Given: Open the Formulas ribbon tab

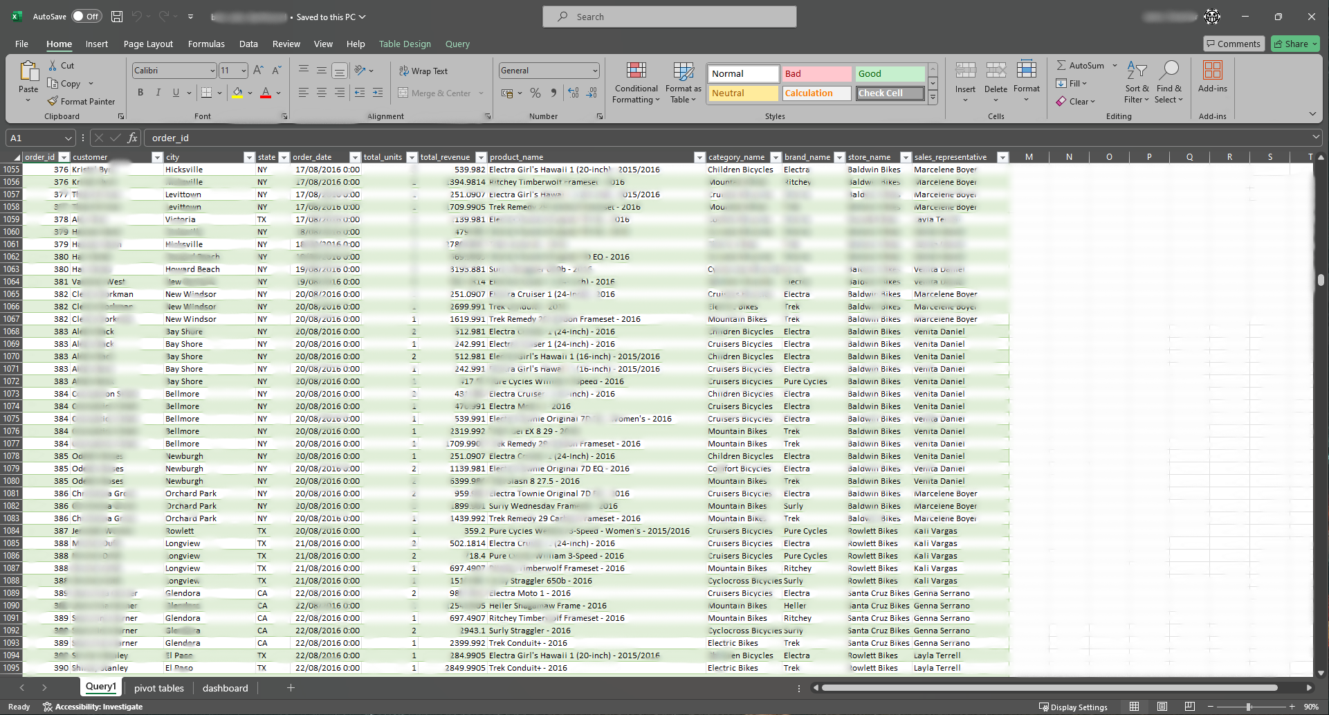Looking at the screenshot, I should [x=206, y=44].
